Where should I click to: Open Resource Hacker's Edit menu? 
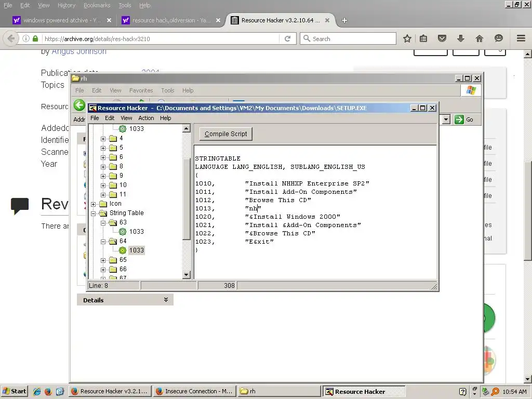(110, 118)
